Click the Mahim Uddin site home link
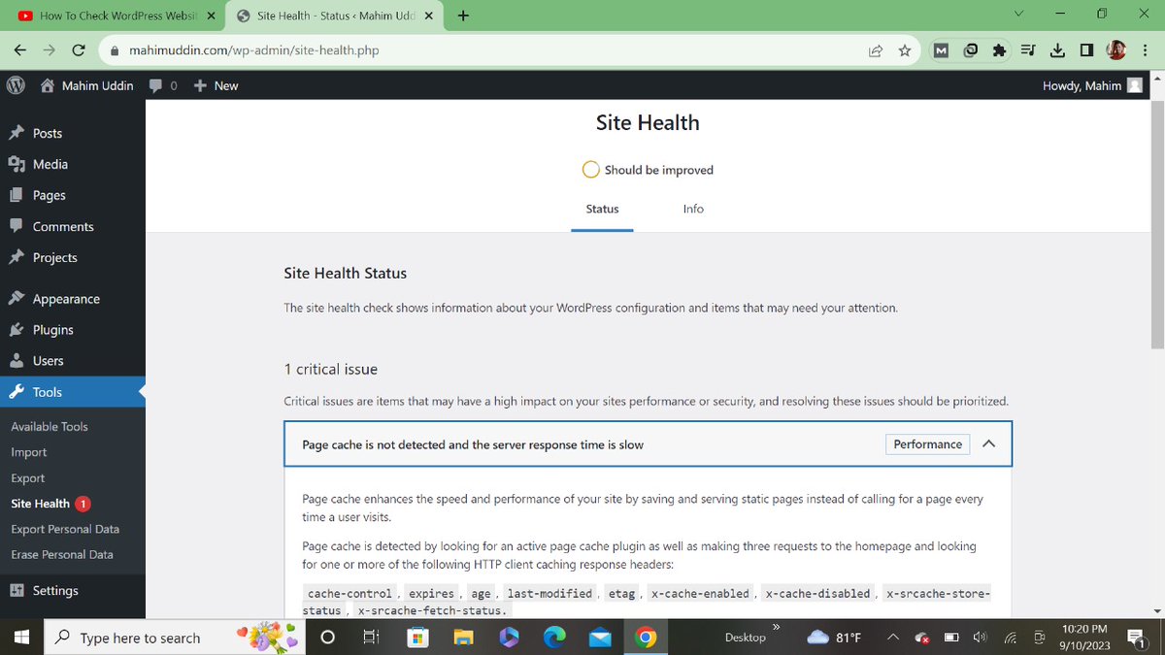 (x=87, y=85)
